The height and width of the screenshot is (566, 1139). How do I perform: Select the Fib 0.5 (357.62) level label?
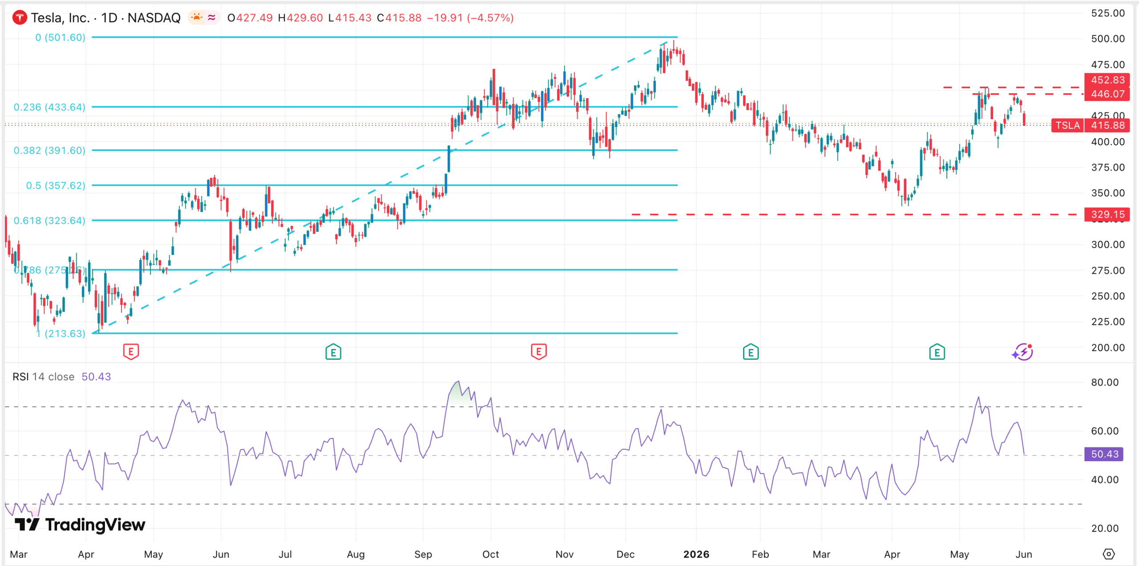tap(56, 185)
